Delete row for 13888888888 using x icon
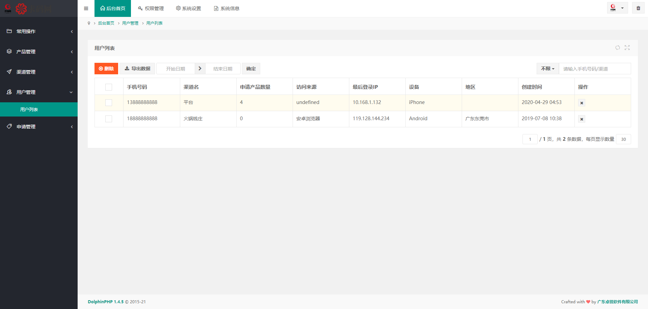 582,103
